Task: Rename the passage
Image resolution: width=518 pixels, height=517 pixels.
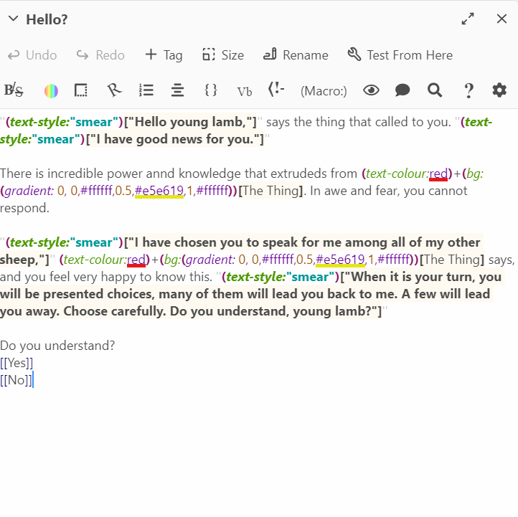Action: 296,55
